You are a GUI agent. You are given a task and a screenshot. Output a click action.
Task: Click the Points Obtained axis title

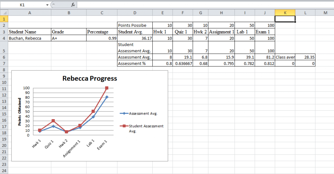click(20, 112)
